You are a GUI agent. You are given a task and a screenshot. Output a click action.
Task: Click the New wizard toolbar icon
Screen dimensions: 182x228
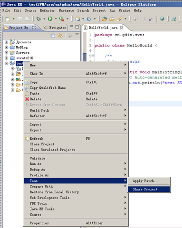[8, 19]
